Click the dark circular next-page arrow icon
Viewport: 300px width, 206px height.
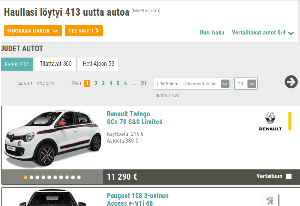pyautogui.click(x=291, y=82)
